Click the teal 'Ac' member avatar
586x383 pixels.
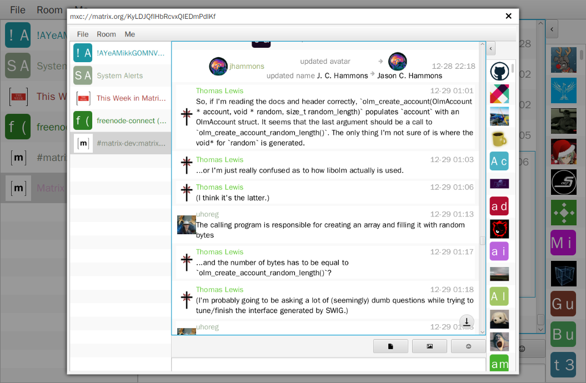coord(499,161)
